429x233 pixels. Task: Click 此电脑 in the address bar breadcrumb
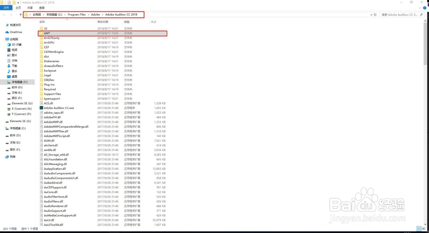36,15
